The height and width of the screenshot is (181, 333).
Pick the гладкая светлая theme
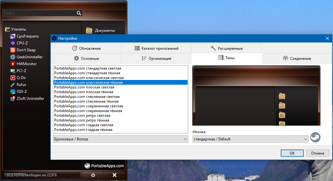coord(121,125)
